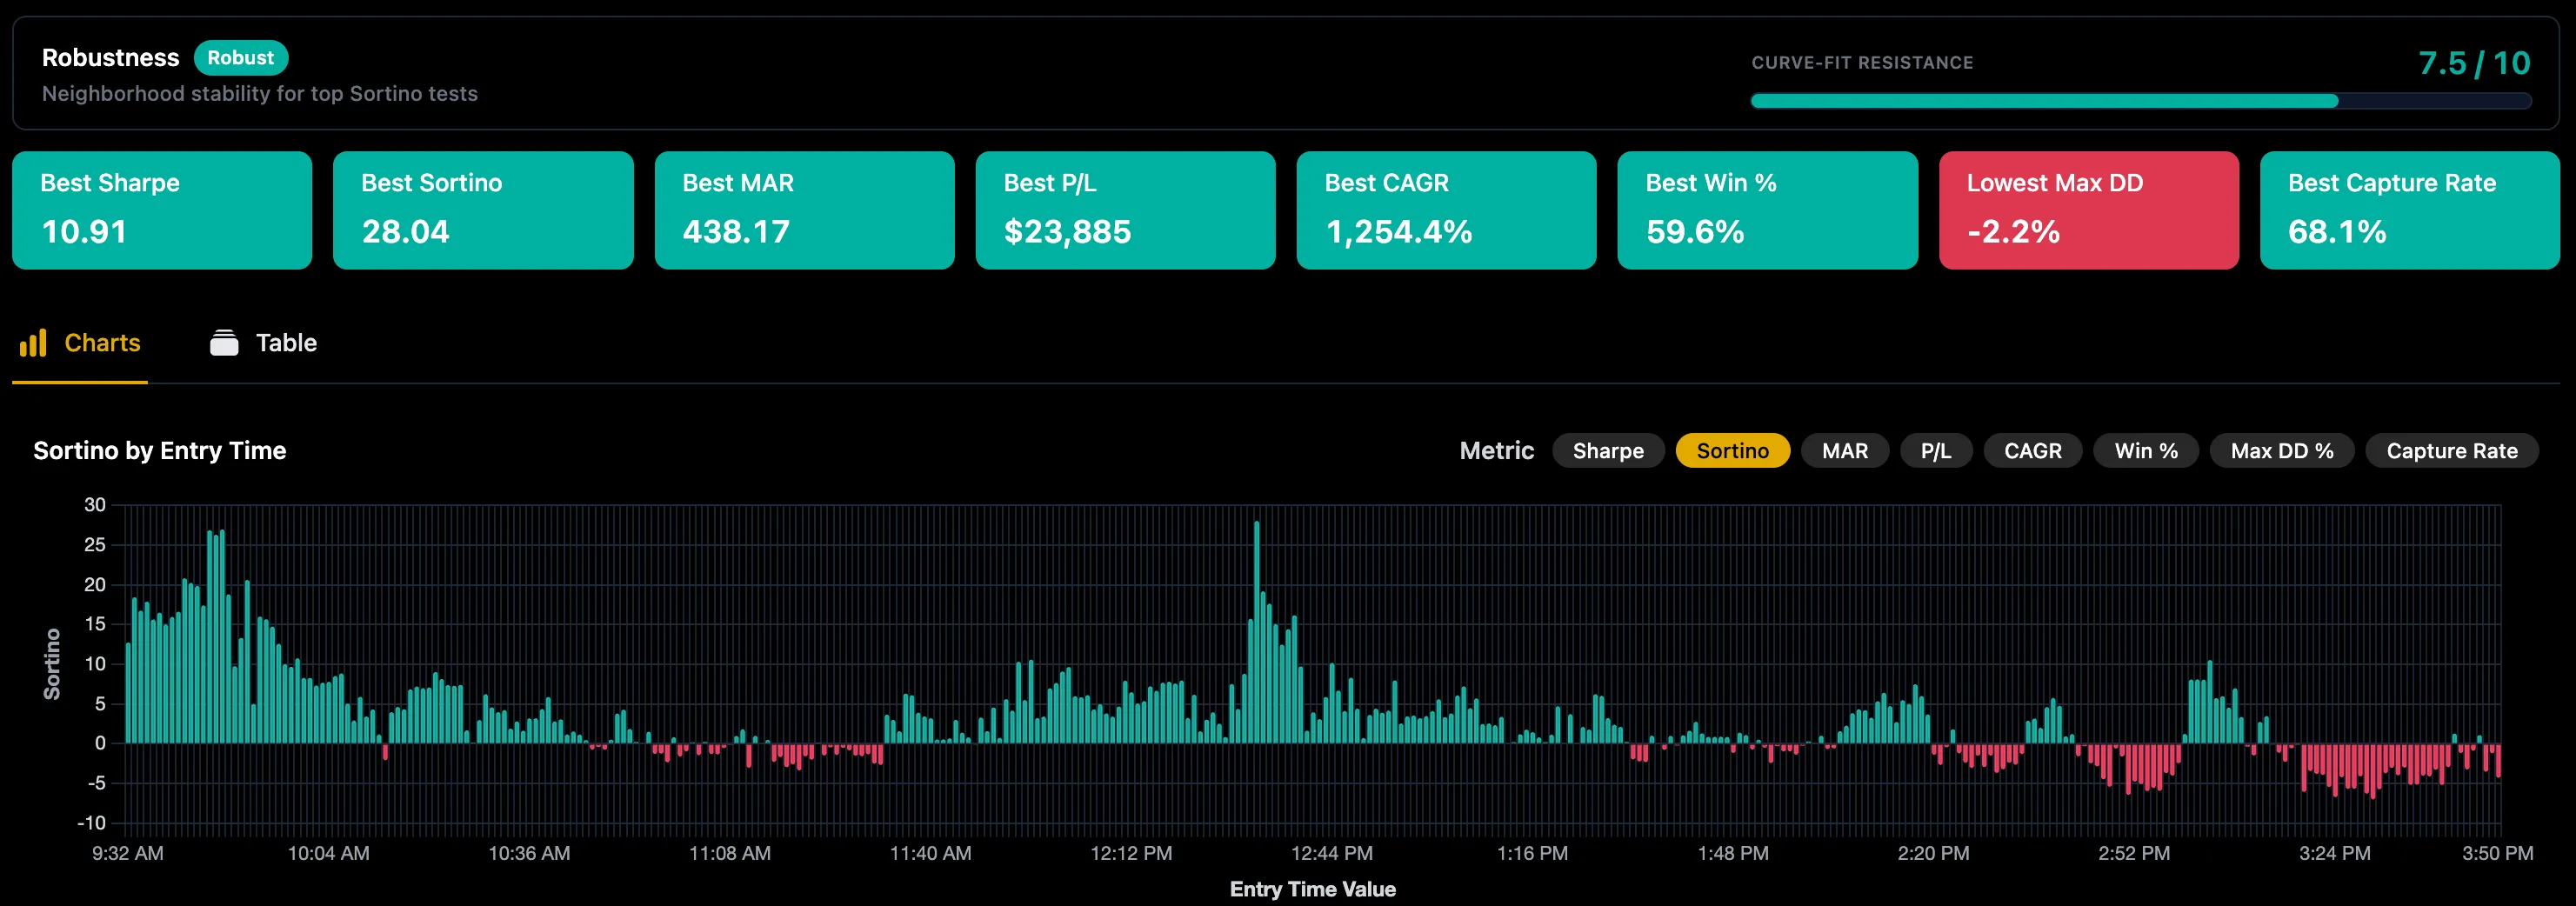2576x906 pixels.
Task: Click the 10:04 AM axis label
Action: [329, 853]
